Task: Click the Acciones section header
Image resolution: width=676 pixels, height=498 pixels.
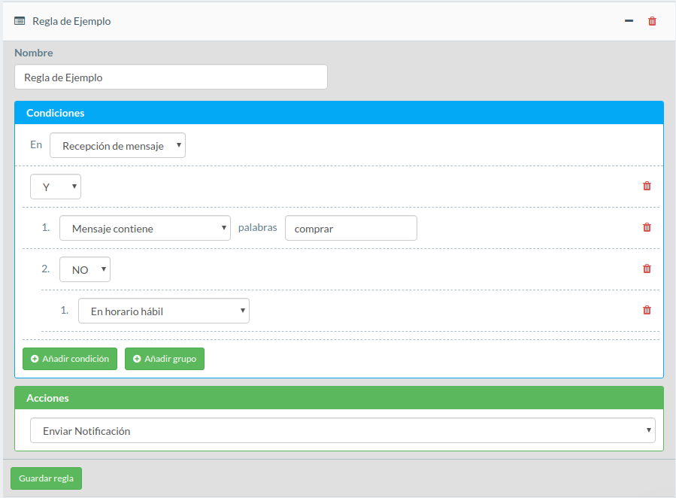Action: [339, 397]
